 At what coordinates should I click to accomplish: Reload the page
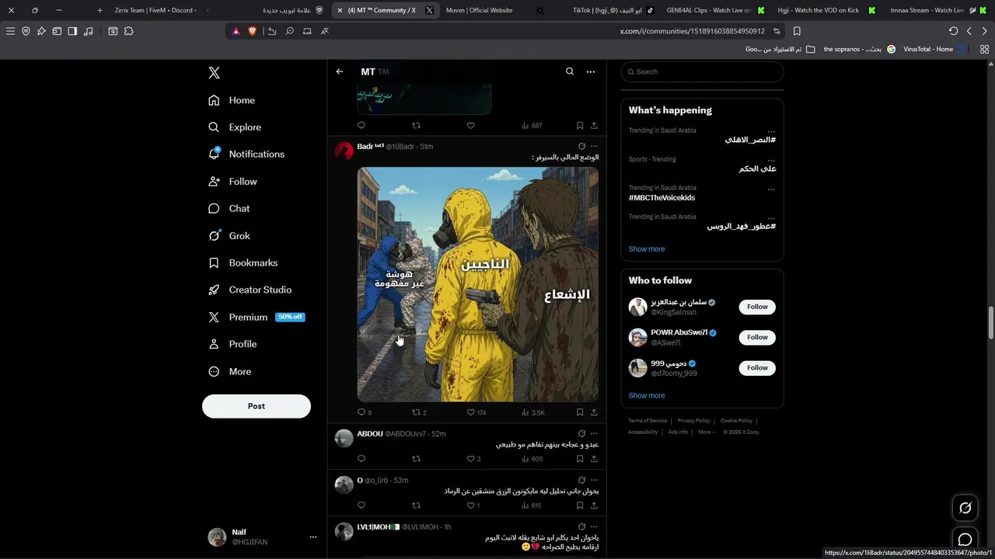tap(954, 31)
